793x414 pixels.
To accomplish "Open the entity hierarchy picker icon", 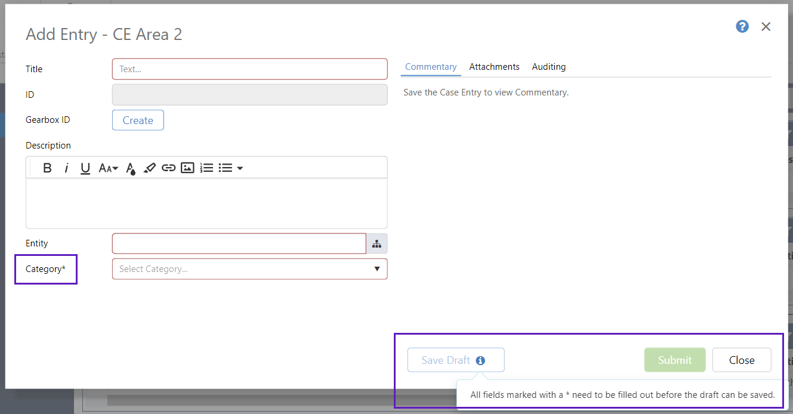I will click(377, 243).
